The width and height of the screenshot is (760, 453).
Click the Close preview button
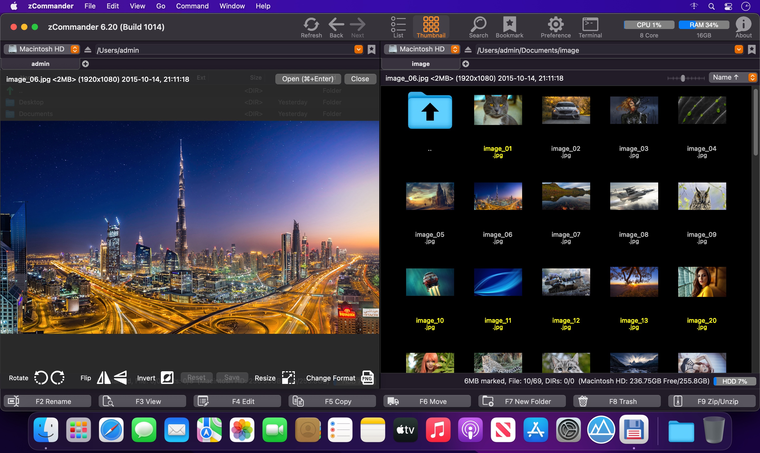click(360, 79)
